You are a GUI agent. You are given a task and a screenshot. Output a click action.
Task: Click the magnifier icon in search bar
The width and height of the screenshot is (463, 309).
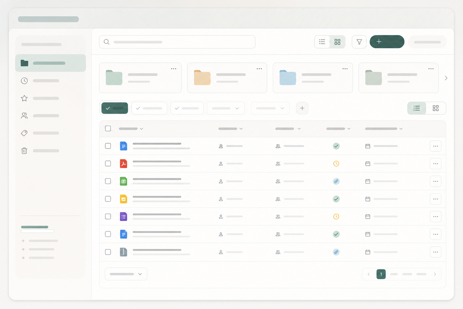(x=106, y=42)
